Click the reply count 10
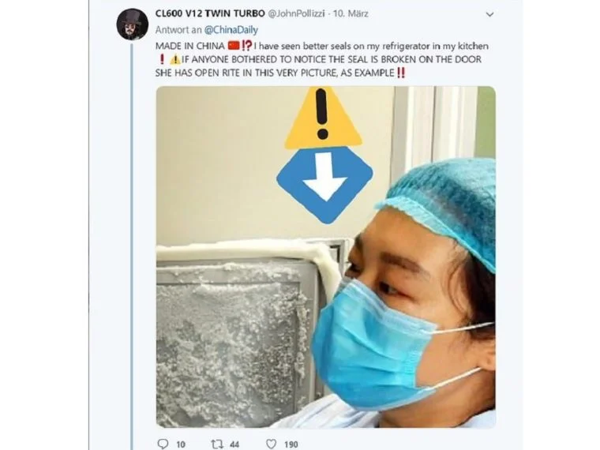 (181, 444)
